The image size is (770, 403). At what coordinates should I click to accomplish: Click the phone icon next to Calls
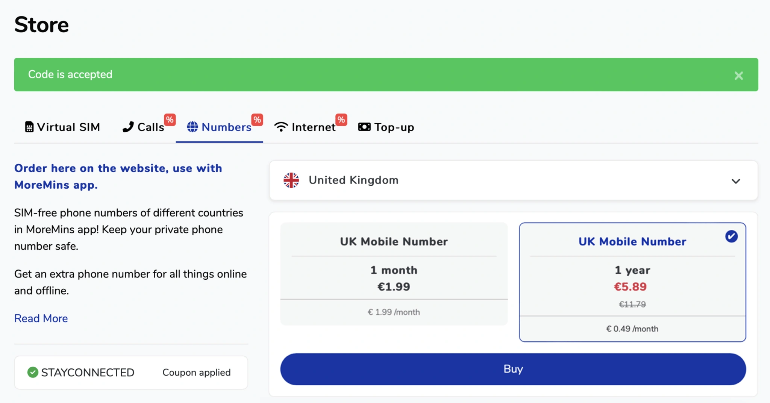(128, 127)
